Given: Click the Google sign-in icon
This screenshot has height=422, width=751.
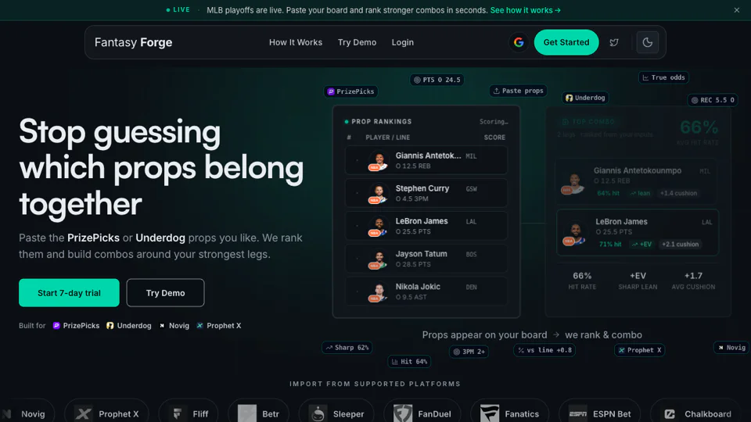Looking at the screenshot, I should (x=519, y=42).
